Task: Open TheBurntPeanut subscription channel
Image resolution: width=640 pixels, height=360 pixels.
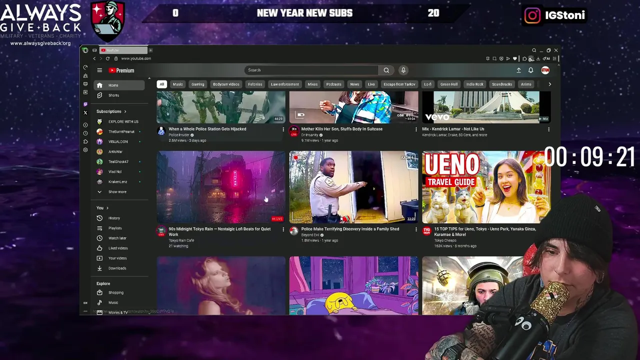Action: pyautogui.click(x=119, y=131)
